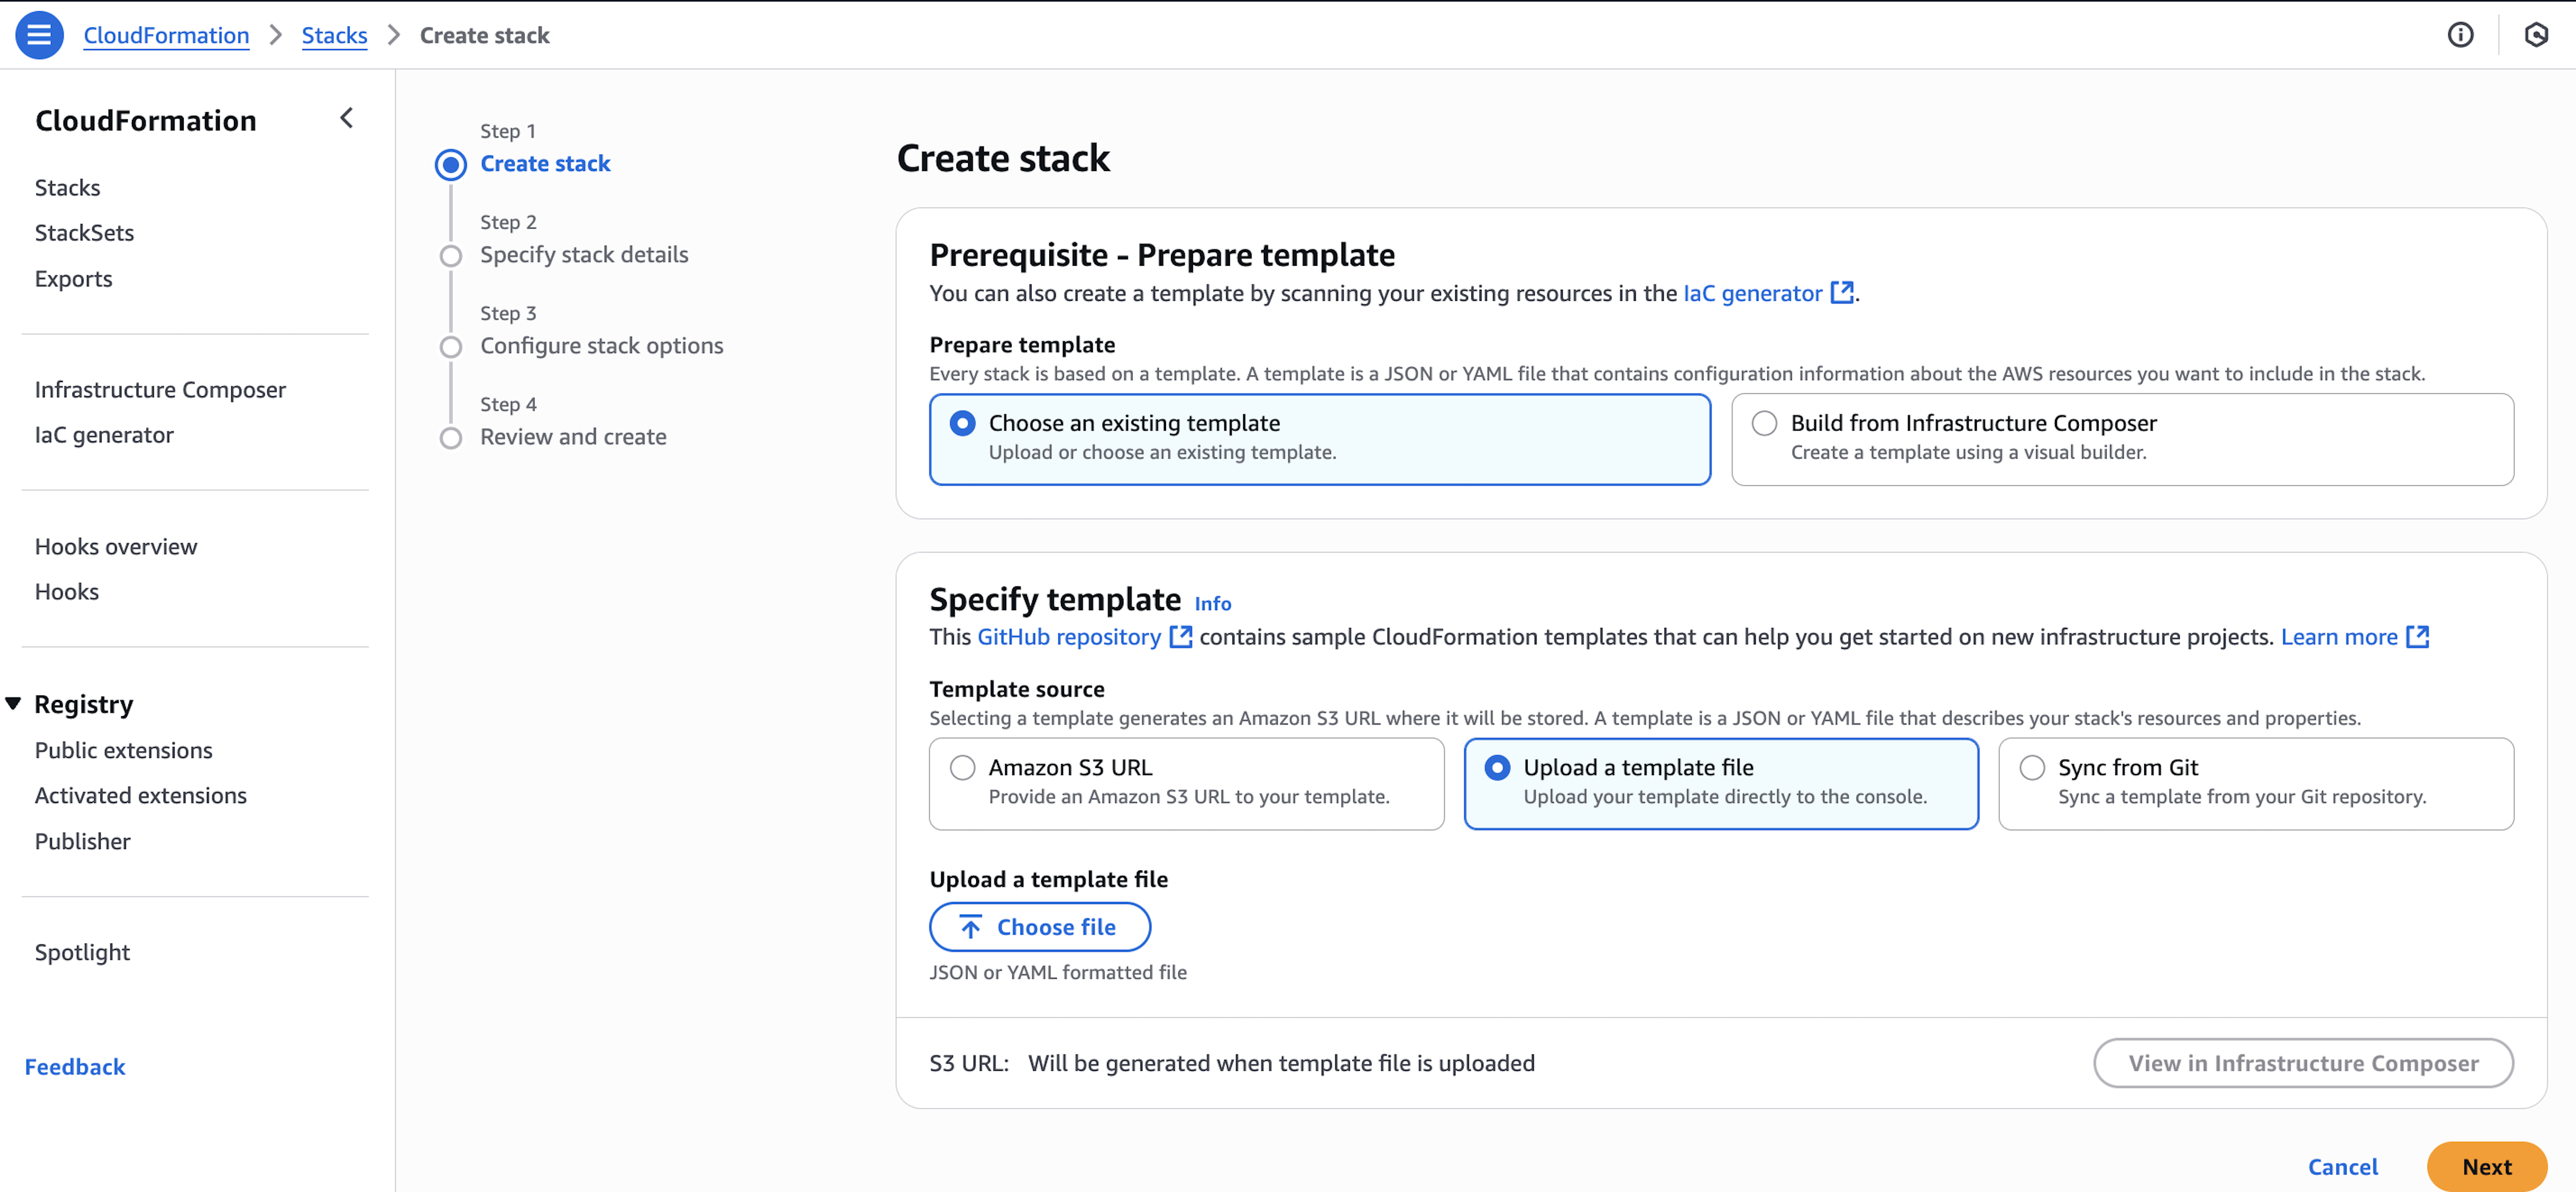This screenshot has width=2576, height=1192.
Task: Open View in Infrastructure Composer
Action: 2303,1063
